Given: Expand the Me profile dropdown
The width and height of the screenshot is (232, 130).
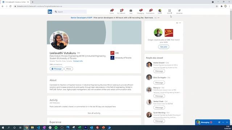Looking at the screenshot, I should 159,12.
